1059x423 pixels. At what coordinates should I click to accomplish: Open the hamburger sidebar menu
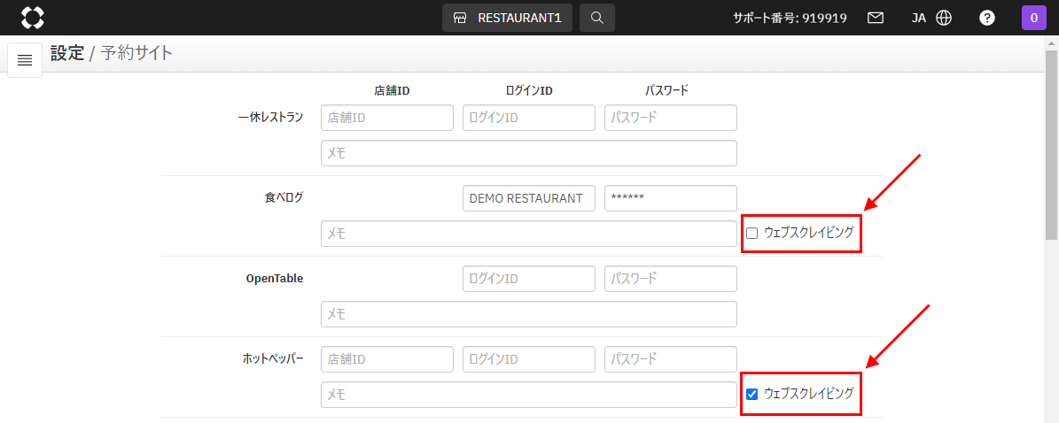point(25,60)
